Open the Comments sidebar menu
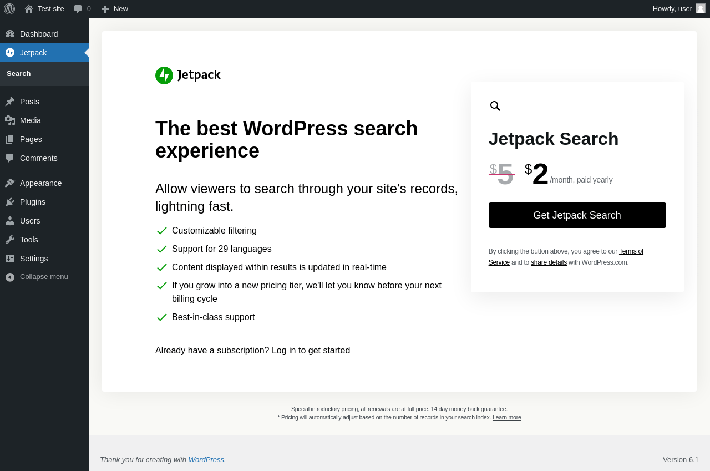710x471 pixels. 44,158
